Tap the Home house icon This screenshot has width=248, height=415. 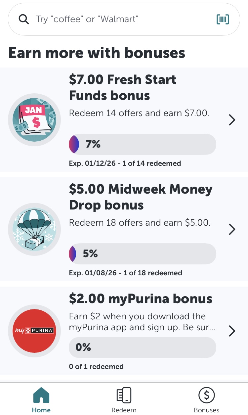pyautogui.click(x=41, y=395)
